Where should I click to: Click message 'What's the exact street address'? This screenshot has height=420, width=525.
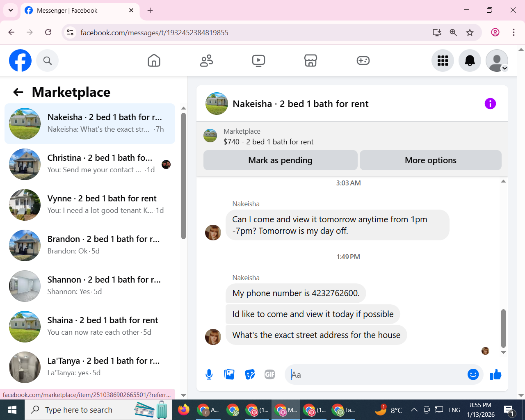click(316, 335)
